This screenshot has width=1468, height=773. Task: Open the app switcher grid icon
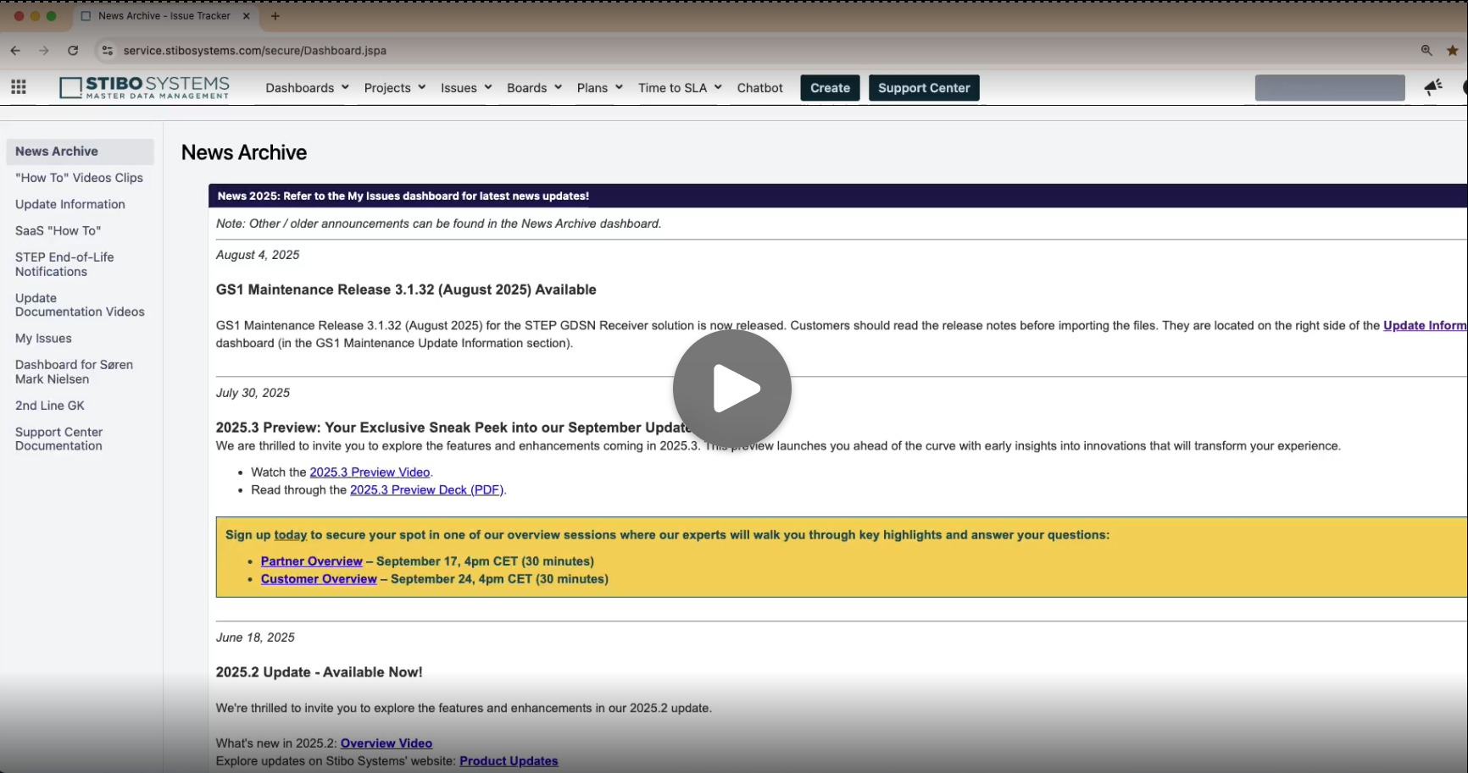click(x=19, y=87)
